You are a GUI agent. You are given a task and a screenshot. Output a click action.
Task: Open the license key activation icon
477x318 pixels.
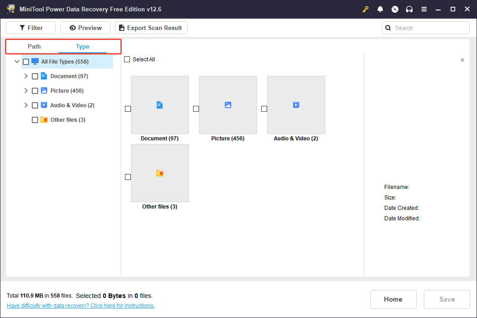[x=365, y=9]
